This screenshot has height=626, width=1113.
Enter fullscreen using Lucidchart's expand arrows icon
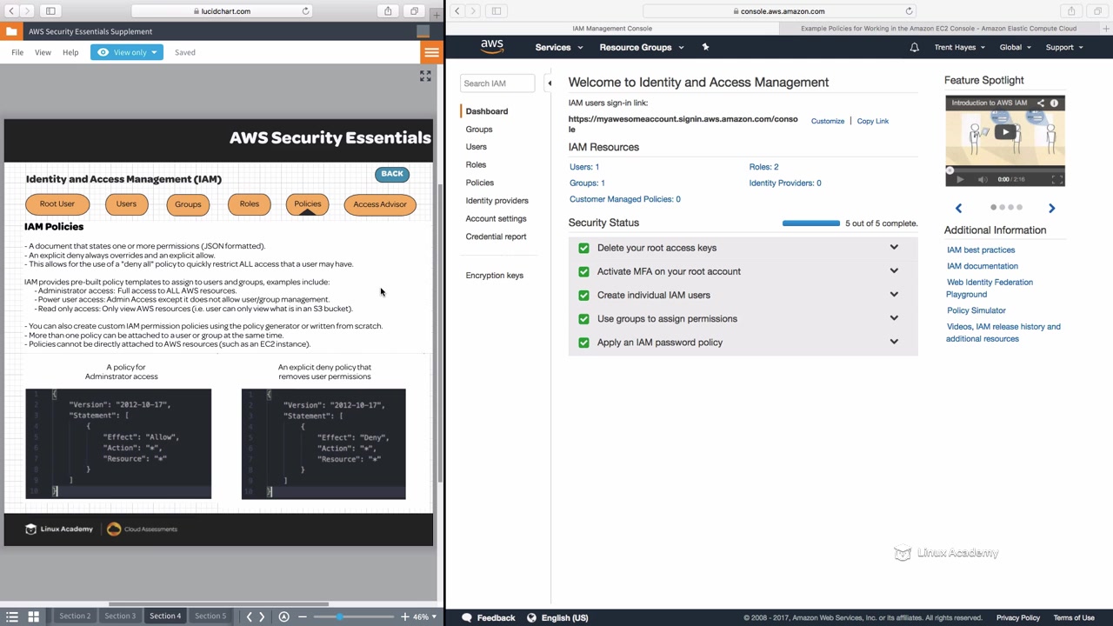pos(425,77)
